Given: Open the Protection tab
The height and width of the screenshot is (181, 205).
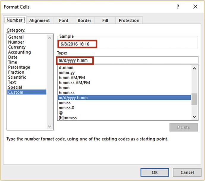Looking at the screenshot, I should point(129,20).
